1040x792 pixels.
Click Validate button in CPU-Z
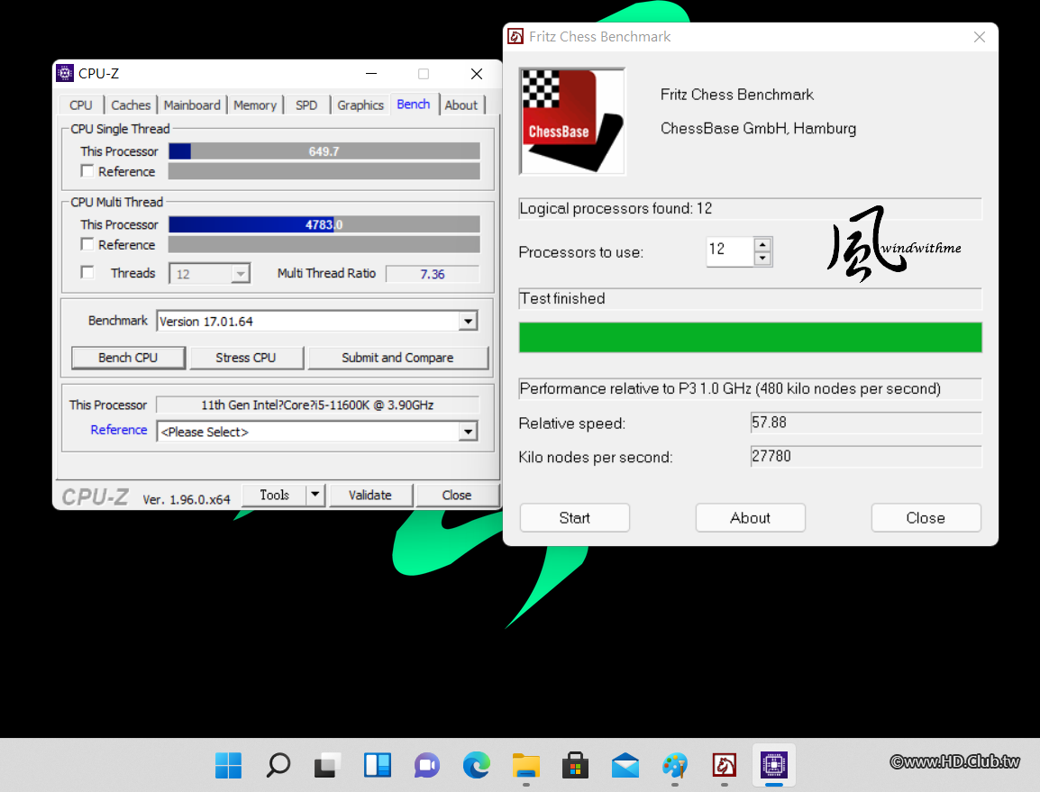pyautogui.click(x=370, y=495)
